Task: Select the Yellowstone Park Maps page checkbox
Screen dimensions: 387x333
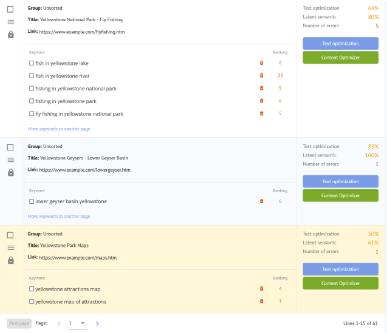Action: pos(10,235)
